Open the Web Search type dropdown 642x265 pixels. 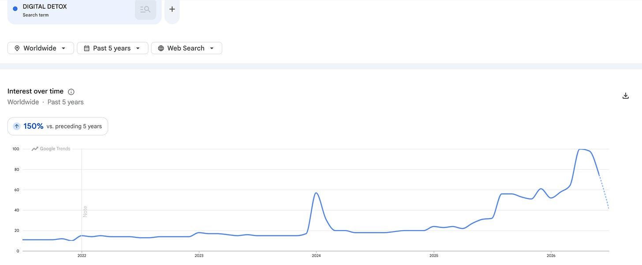pyautogui.click(x=187, y=48)
